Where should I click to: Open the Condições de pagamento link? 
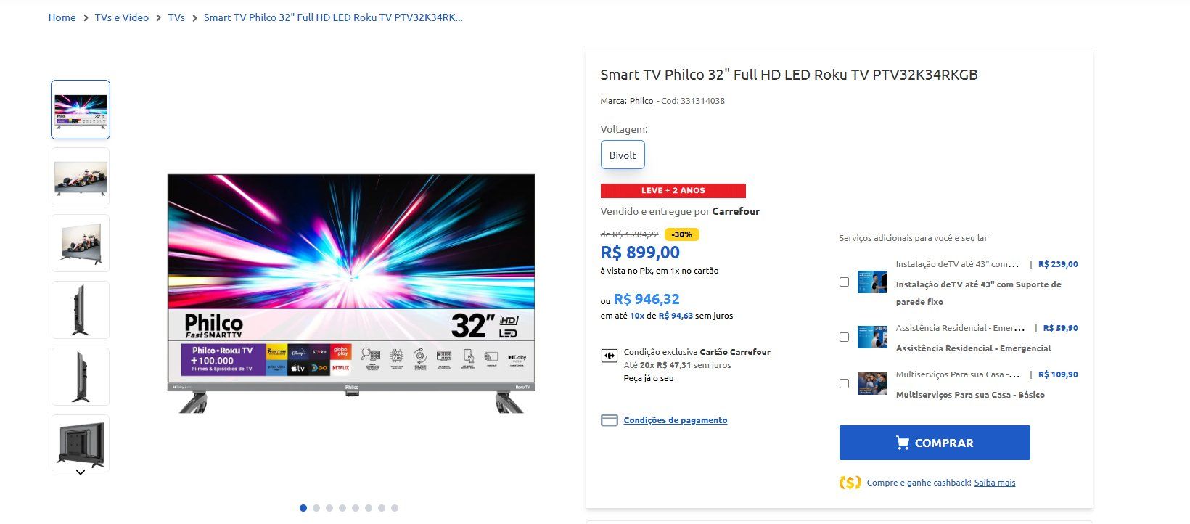(675, 420)
